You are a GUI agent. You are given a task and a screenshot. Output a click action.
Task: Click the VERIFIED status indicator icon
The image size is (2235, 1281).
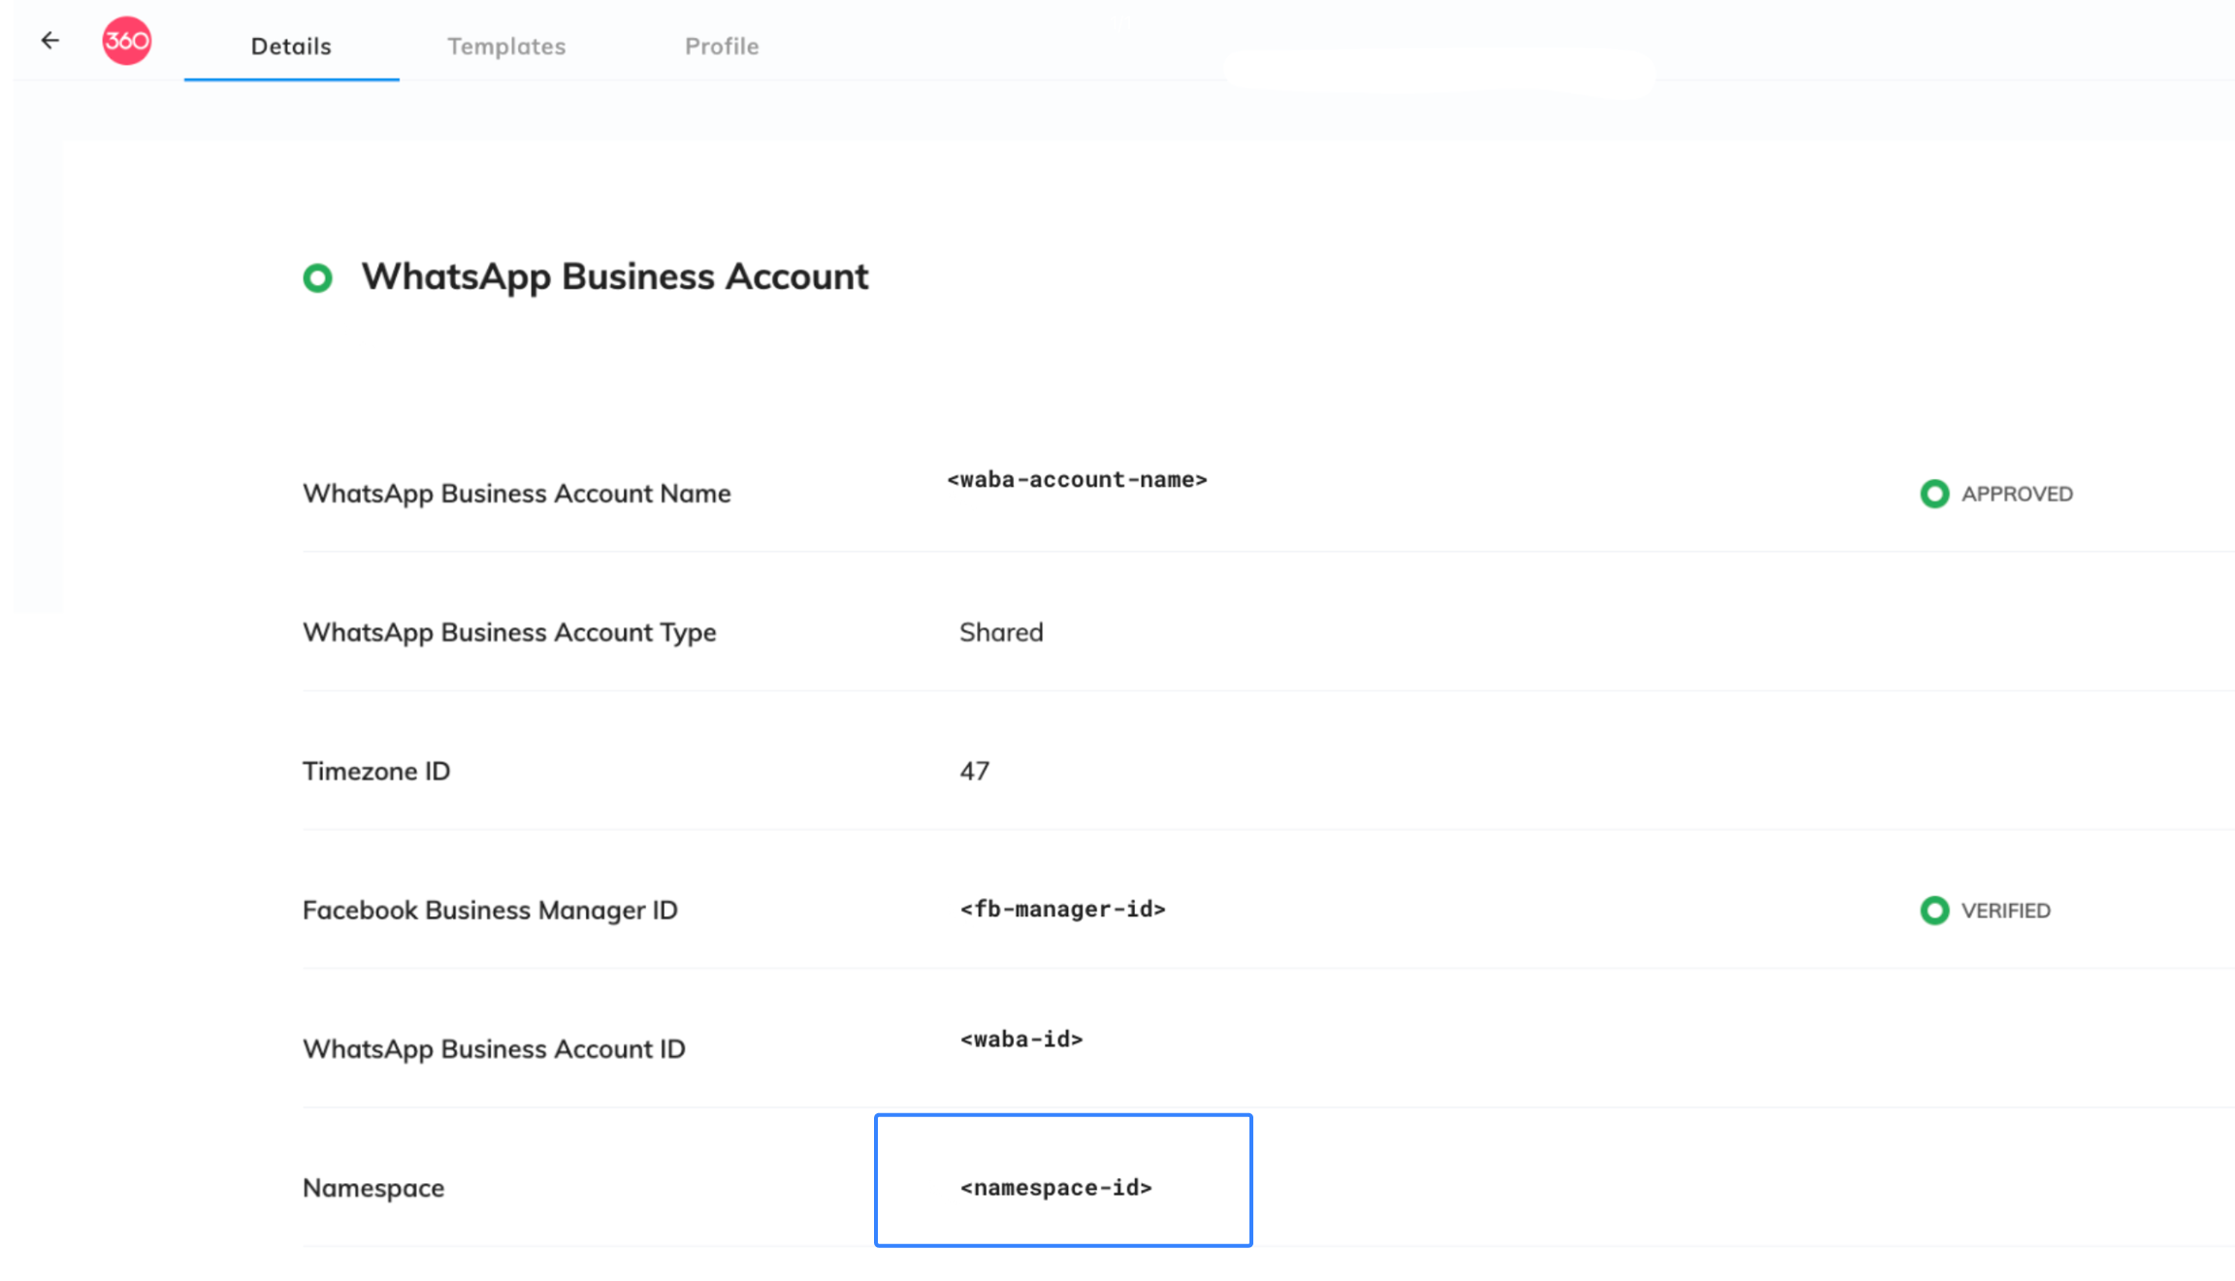(1934, 911)
